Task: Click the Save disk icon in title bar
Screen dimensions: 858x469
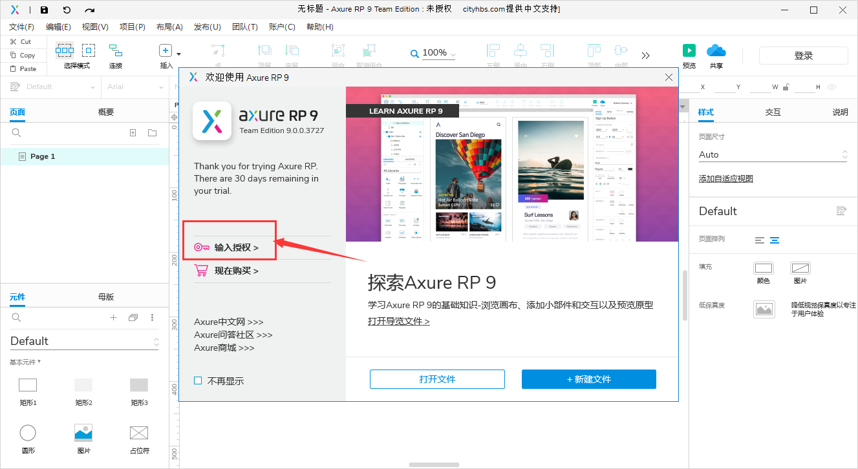Action: (x=44, y=10)
